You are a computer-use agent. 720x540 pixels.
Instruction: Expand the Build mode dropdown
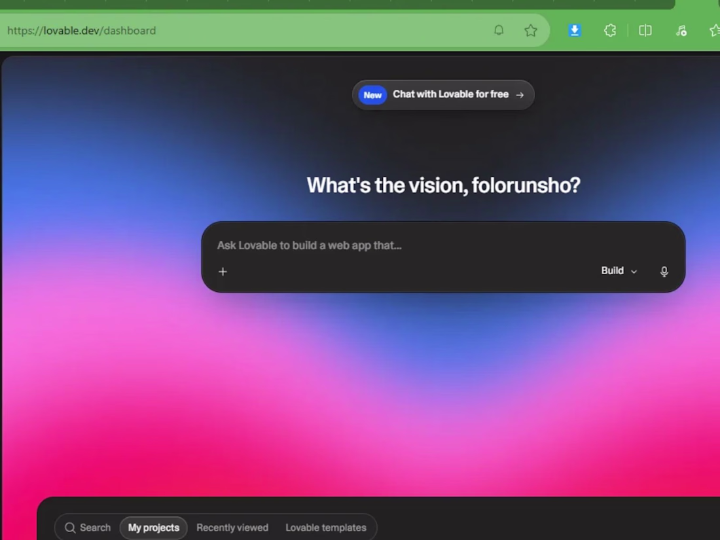pos(619,271)
